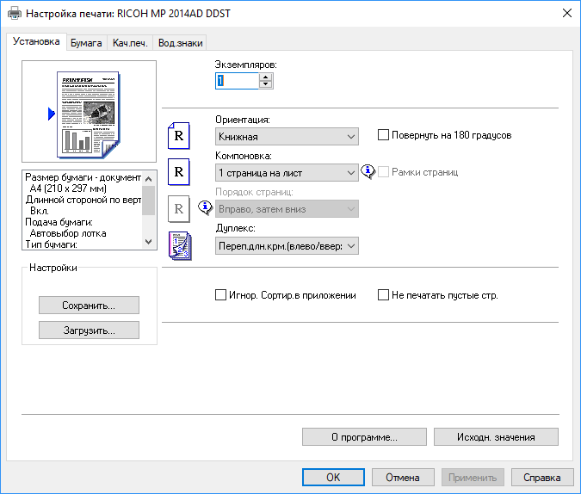Click the info balloon beside layout dropdown

[x=368, y=171]
